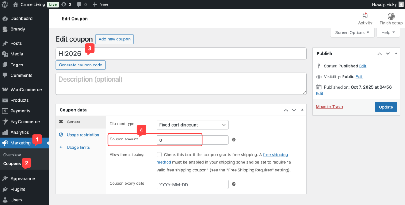Click the Move to Trash link

click(329, 107)
